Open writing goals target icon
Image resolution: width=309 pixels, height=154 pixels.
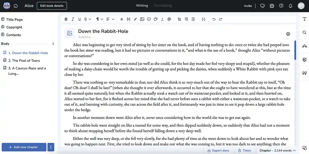pos(304,59)
